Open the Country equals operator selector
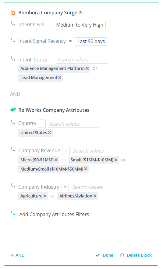Screen dimensions: 162x269 pyautogui.click(x=42, y=123)
